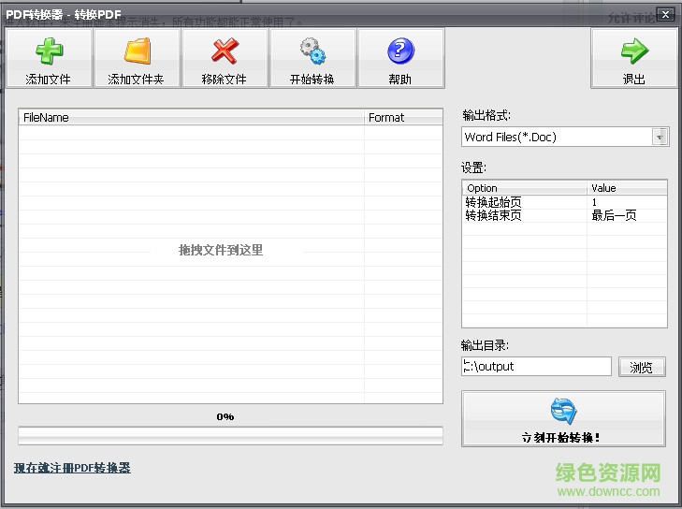682x509 pixels.
Task: Click the Format column header
Action: click(403, 118)
